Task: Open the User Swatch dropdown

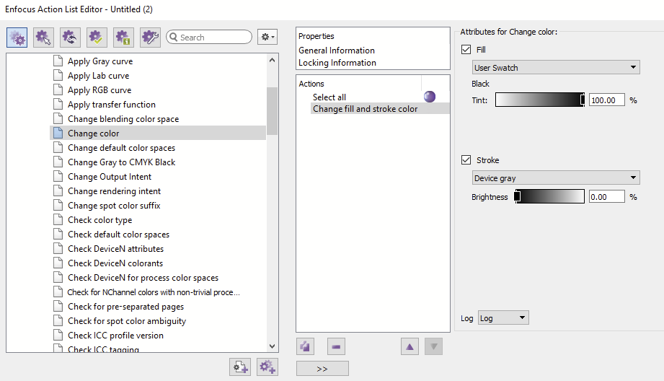Action: point(556,67)
